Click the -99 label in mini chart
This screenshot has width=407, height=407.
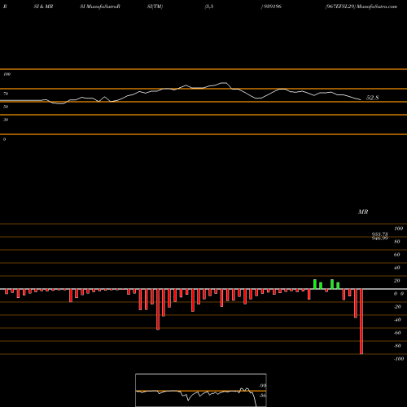point(262,386)
